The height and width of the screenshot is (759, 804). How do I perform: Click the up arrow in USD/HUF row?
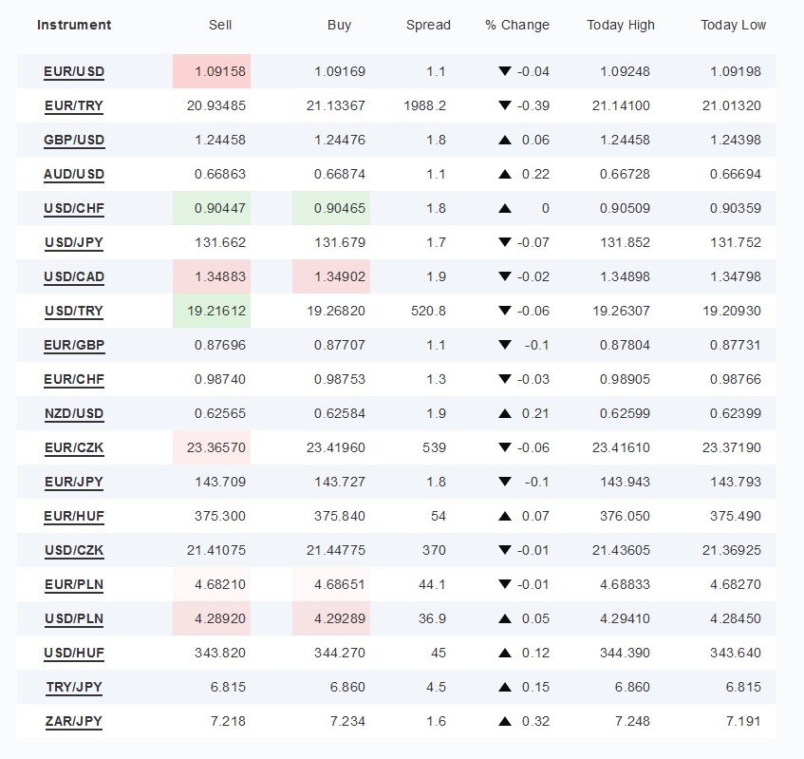point(505,653)
